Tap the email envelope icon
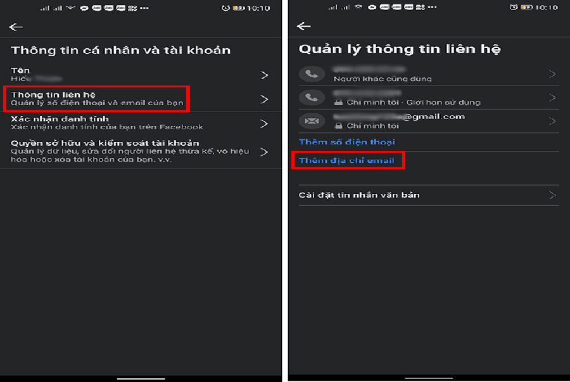 tap(312, 121)
